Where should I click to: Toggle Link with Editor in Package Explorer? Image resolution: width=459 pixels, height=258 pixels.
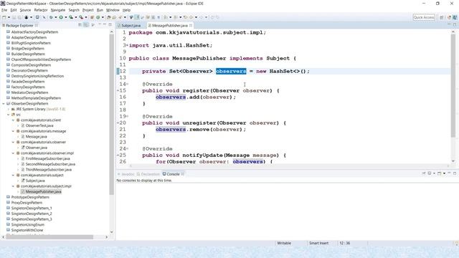click(x=86, y=25)
